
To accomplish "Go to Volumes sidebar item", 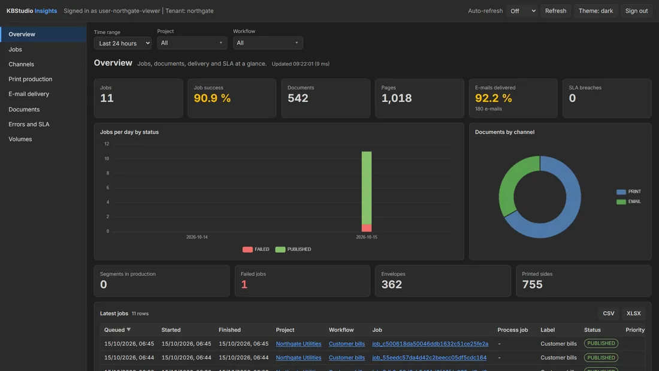I will [x=43, y=139].
